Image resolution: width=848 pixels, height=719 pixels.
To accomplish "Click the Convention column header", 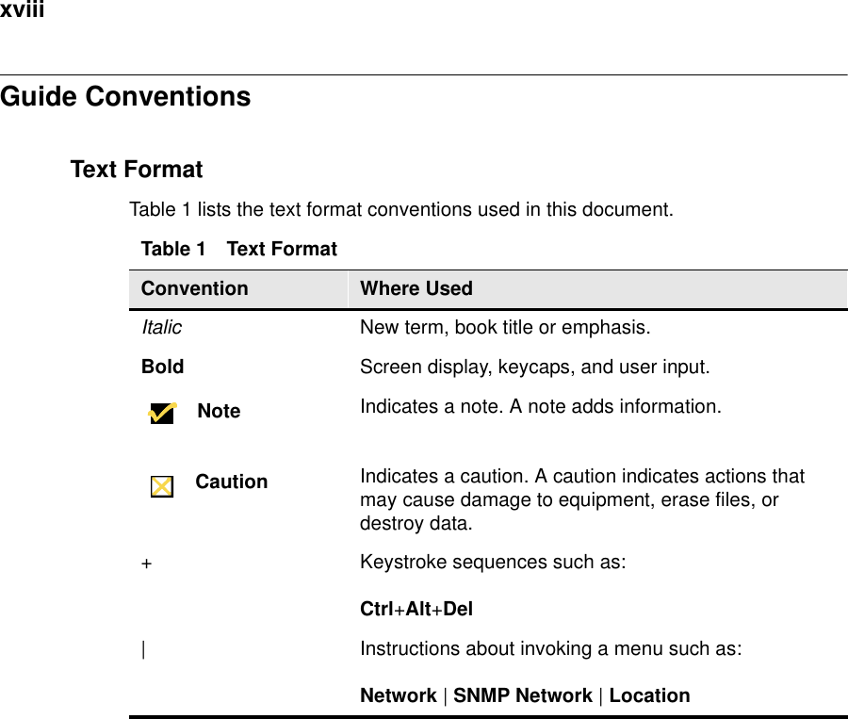I will point(195,289).
